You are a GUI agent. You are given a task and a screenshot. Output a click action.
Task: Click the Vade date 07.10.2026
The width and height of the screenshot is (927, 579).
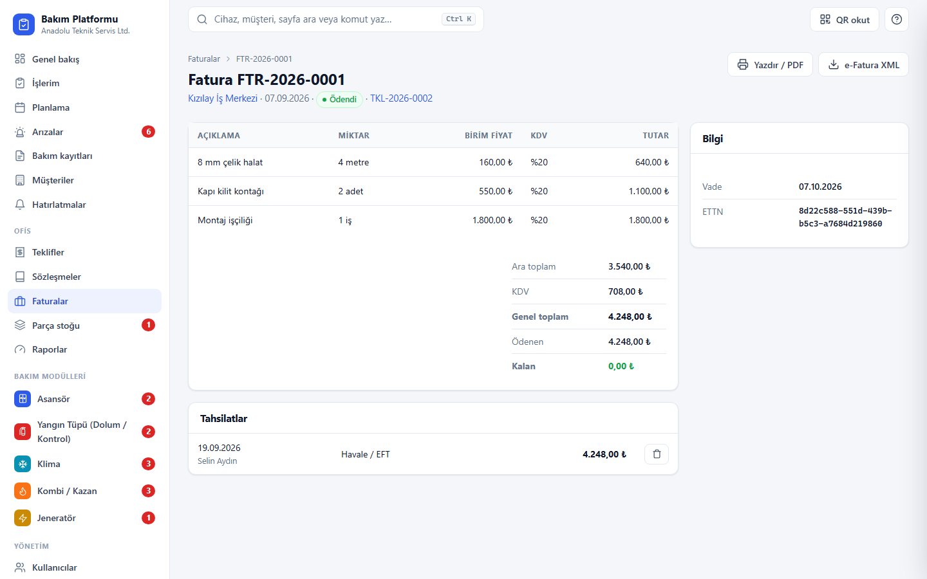coord(820,187)
